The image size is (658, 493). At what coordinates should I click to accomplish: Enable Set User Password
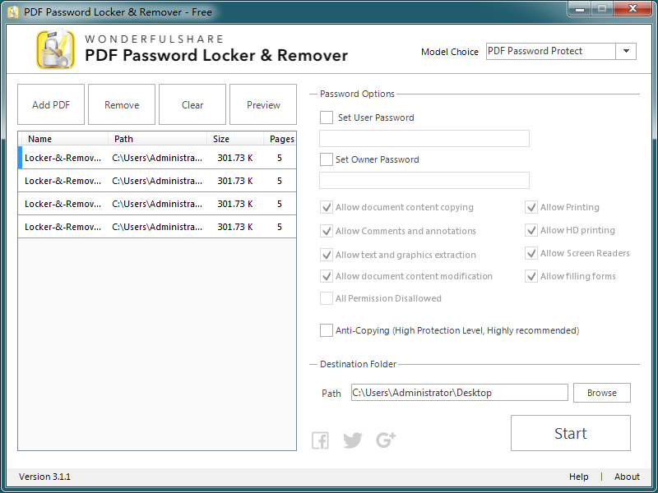(x=326, y=117)
